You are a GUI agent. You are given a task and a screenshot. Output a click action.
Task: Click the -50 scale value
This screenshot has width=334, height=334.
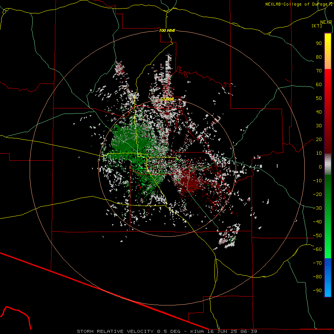pyautogui.click(x=317, y=236)
